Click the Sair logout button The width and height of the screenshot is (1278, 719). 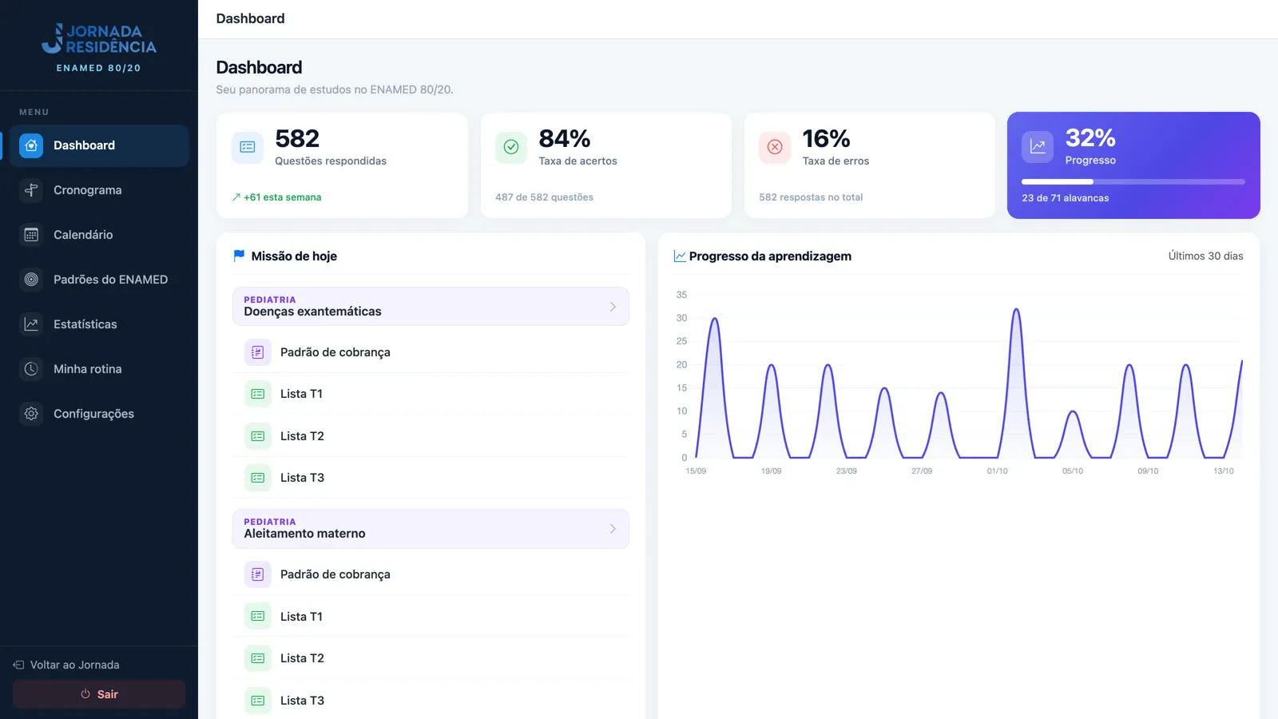(99, 694)
